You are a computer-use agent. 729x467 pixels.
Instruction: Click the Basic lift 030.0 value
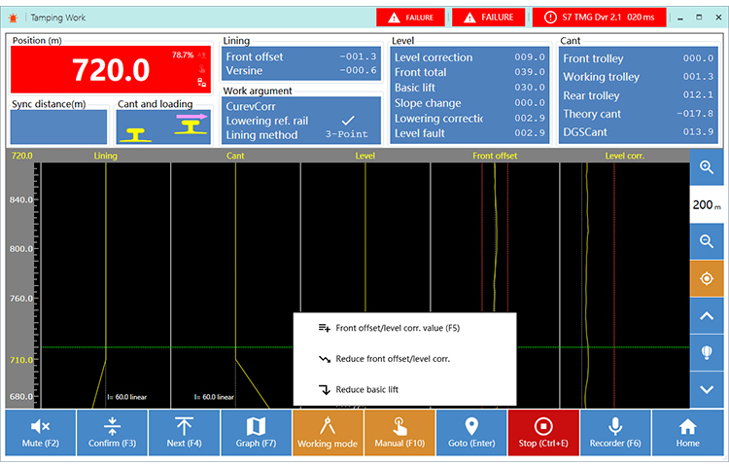(530, 88)
